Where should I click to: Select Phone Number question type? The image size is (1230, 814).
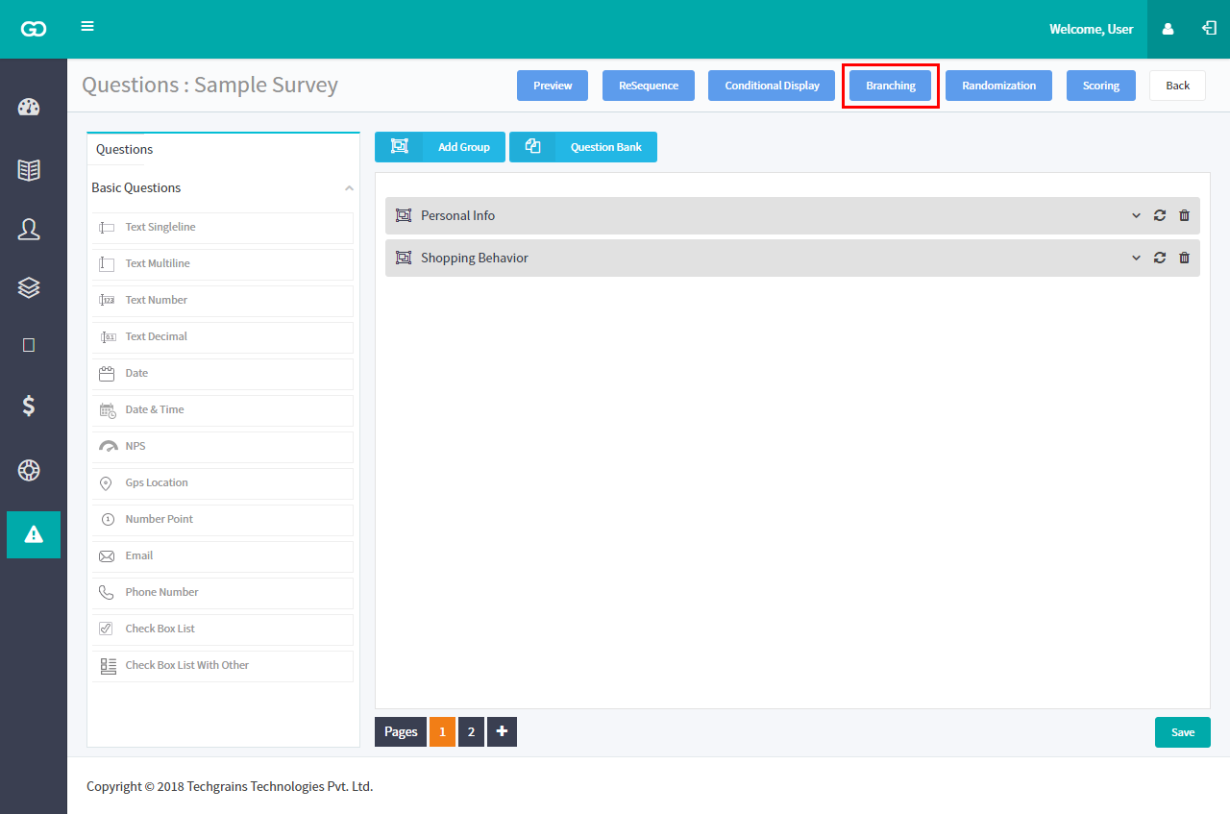coord(223,593)
